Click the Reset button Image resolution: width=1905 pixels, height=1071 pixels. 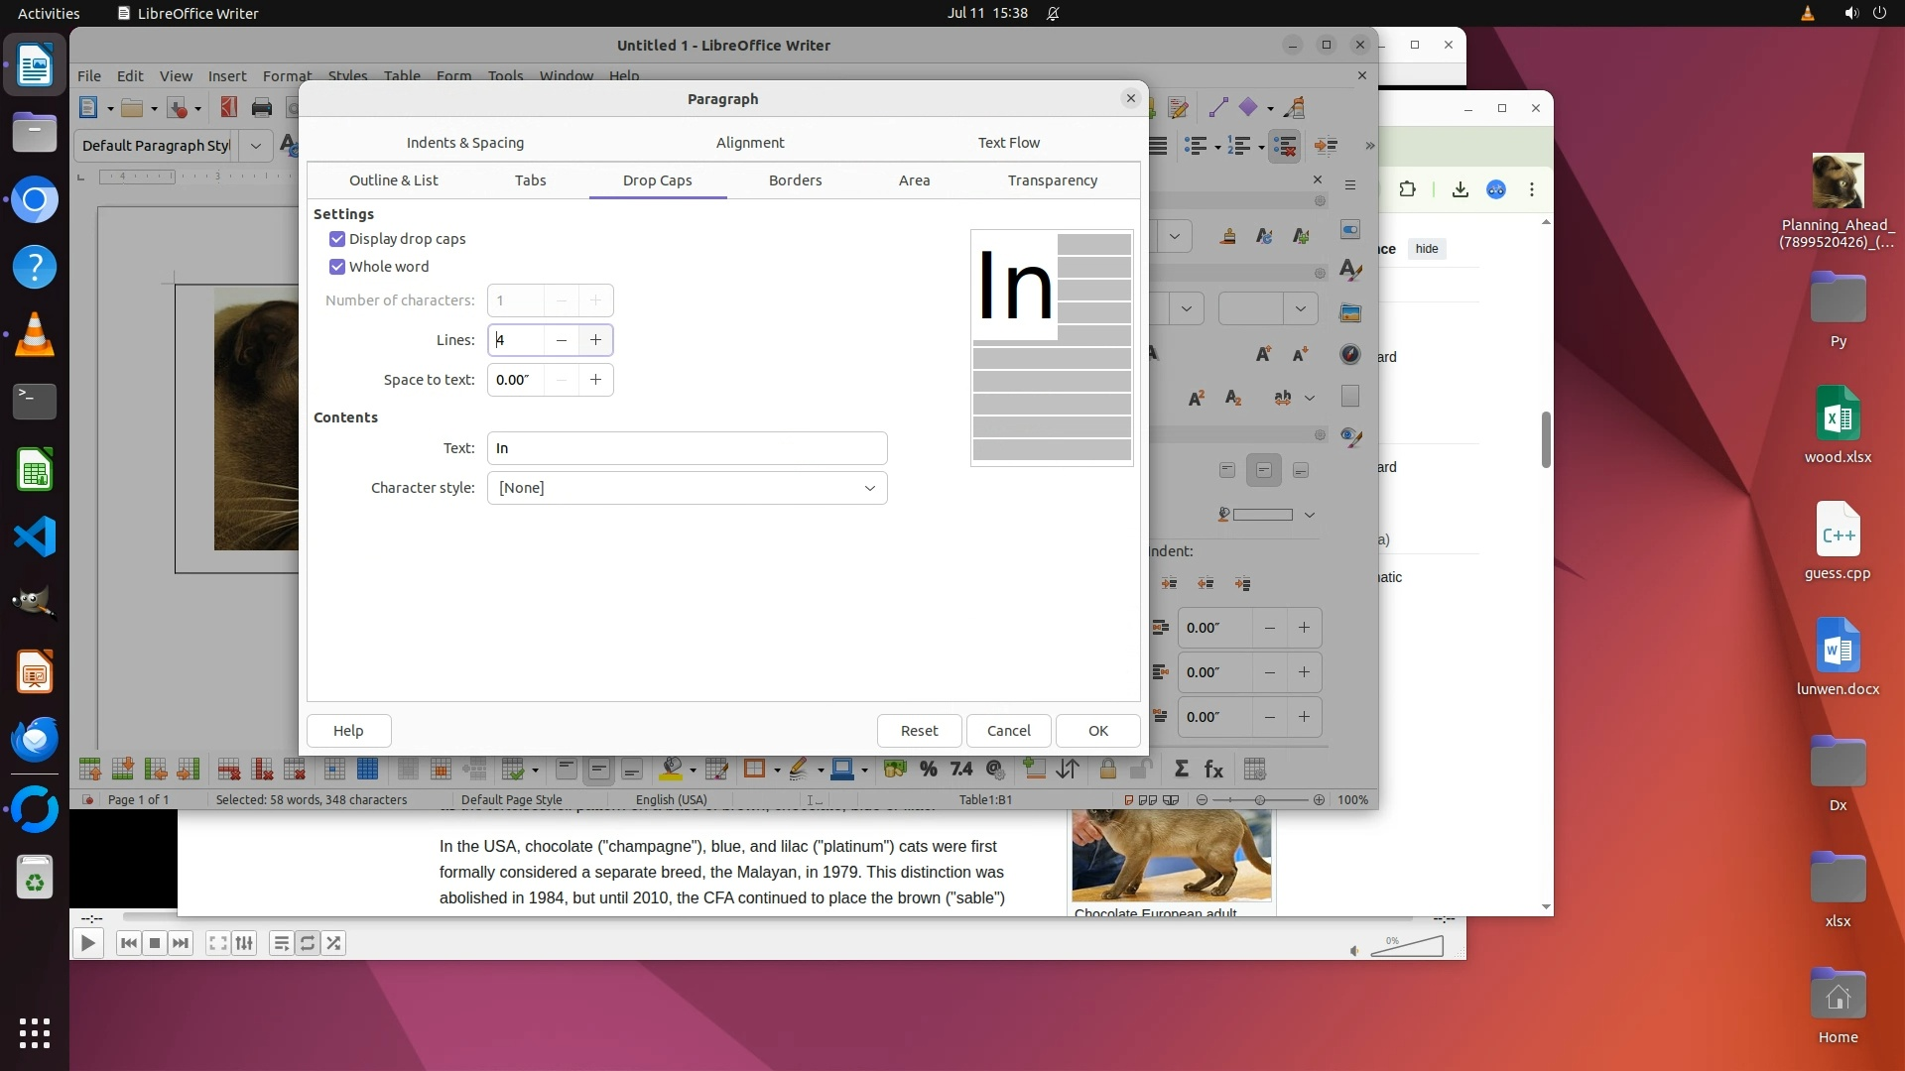919,731
